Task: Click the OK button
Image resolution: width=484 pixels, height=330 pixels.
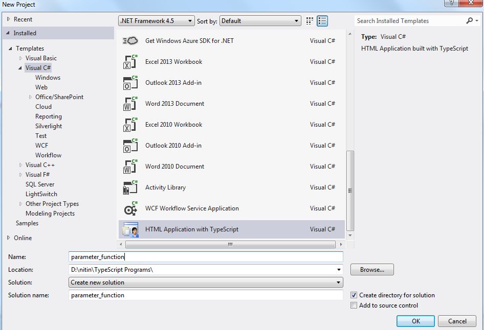Action: [x=415, y=321]
